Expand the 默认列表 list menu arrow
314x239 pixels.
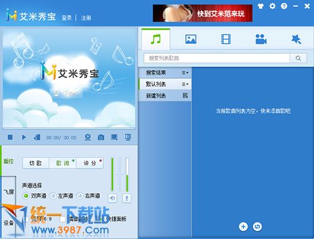(185, 84)
